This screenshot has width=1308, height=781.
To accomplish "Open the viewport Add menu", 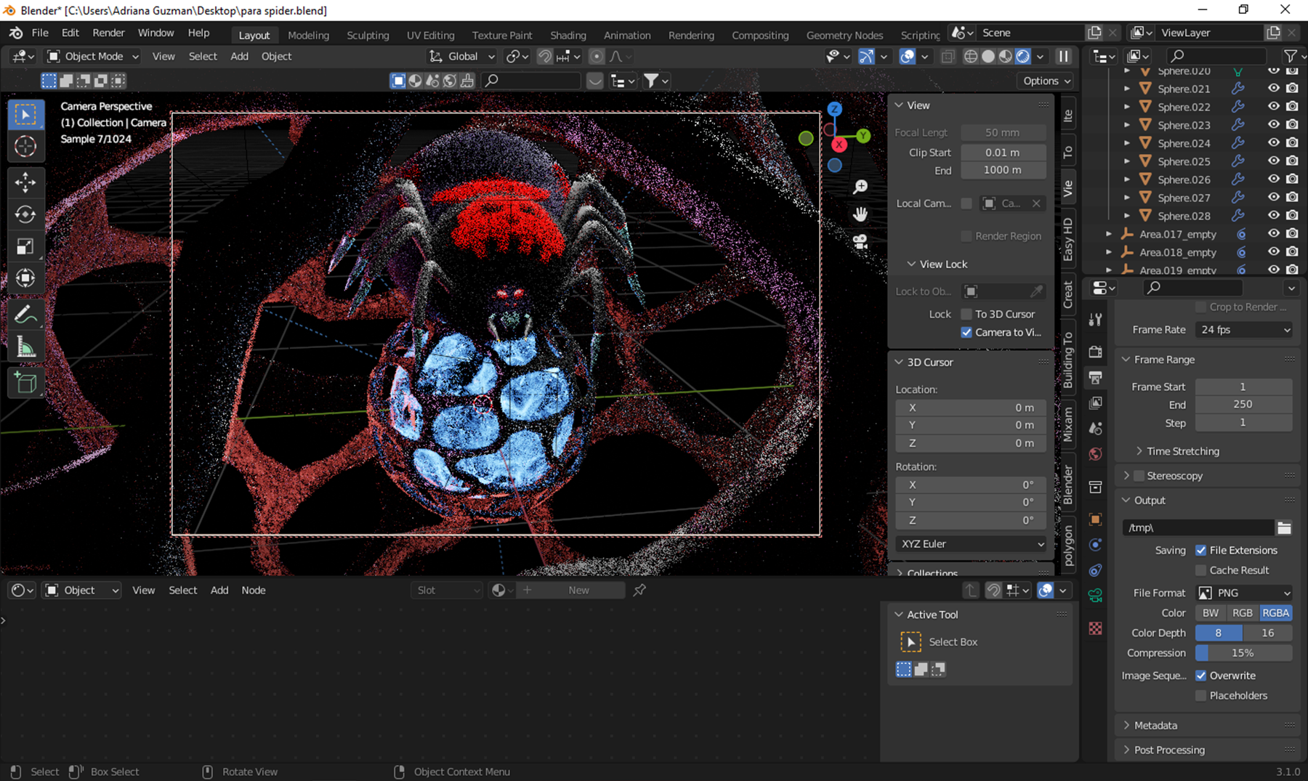I will pyautogui.click(x=239, y=56).
